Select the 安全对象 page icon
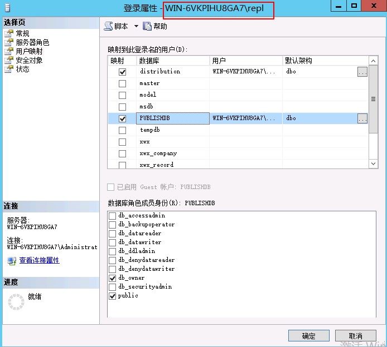The height and width of the screenshot is (347, 387). point(9,61)
